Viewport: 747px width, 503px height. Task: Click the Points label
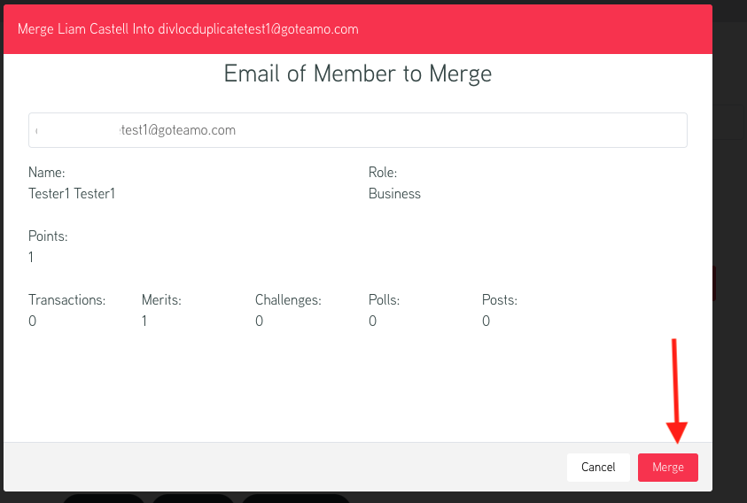[48, 236]
